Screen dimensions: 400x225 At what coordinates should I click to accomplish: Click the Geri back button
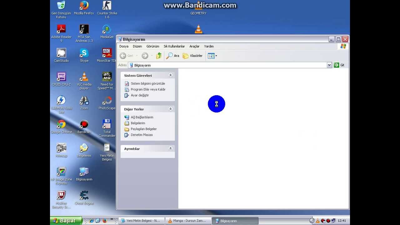click(x=126, y=56)
